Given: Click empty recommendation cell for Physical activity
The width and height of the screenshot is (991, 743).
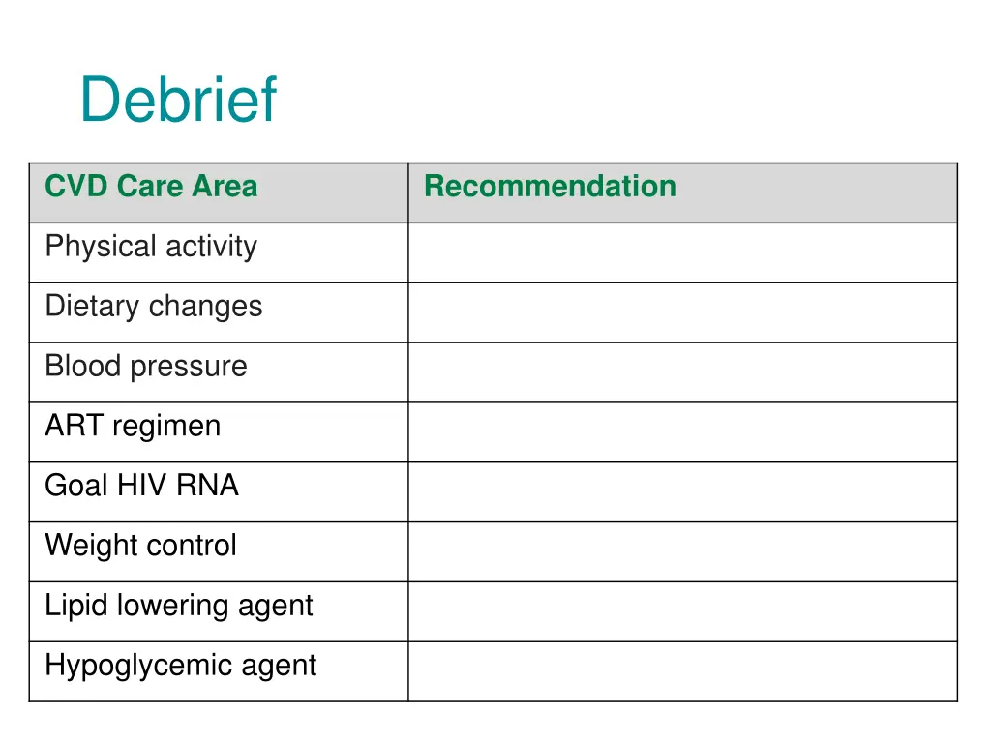Looking at the screenshot, I should (x=682, y=253).
